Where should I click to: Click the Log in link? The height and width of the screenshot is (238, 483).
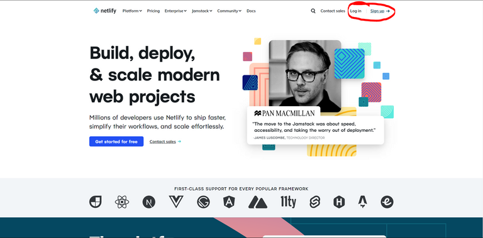pyautogui.click(x=356, y=11)
